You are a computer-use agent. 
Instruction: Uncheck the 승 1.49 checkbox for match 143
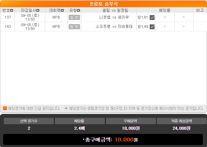152,27
